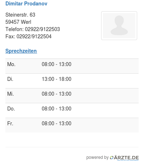Select the Do. row in the schedule

[72, 110]
